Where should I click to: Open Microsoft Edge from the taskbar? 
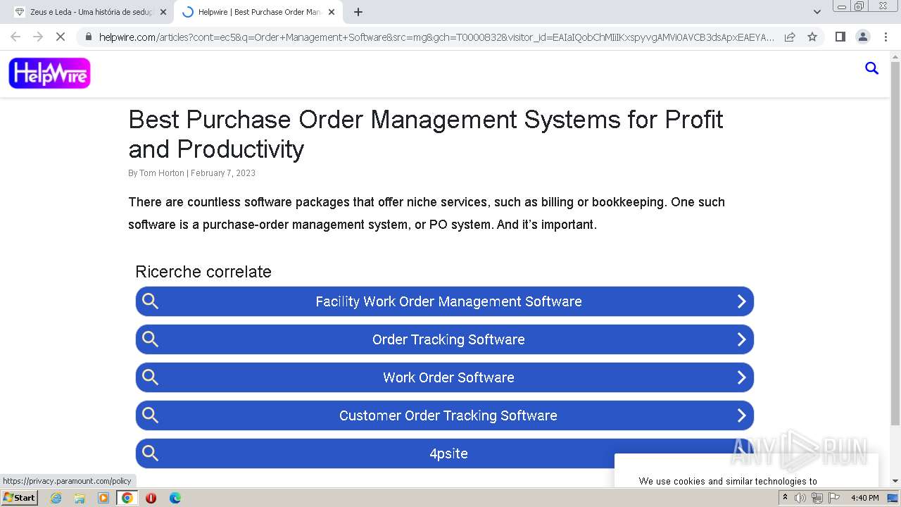175,498
